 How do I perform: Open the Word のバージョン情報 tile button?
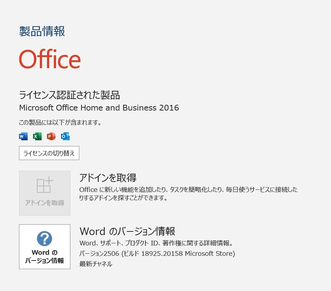coord(45,247)
